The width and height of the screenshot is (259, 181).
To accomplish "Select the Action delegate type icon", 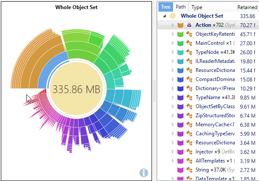I will tap(189, 25).
